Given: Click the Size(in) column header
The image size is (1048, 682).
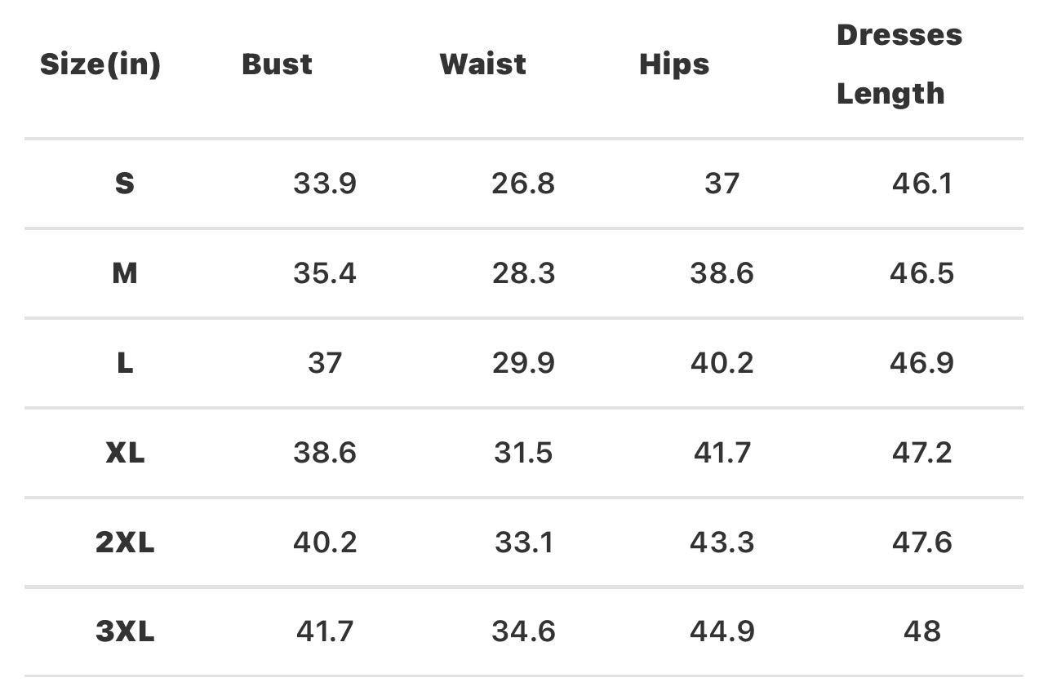Looking at the screenshot, I should coord(100,64).
